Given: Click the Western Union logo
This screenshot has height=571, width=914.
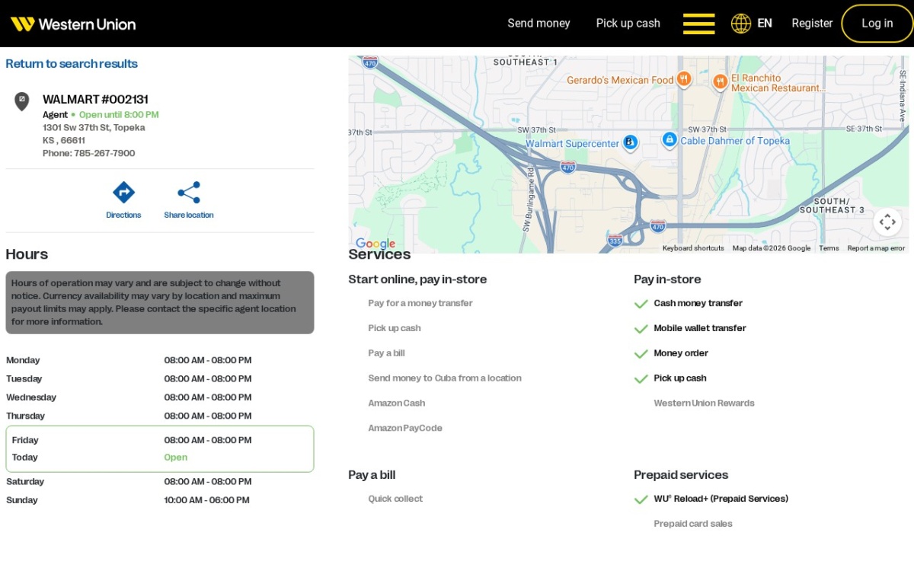Looking at the screenshot, I should pyautogui.click(x=73, y=24).
